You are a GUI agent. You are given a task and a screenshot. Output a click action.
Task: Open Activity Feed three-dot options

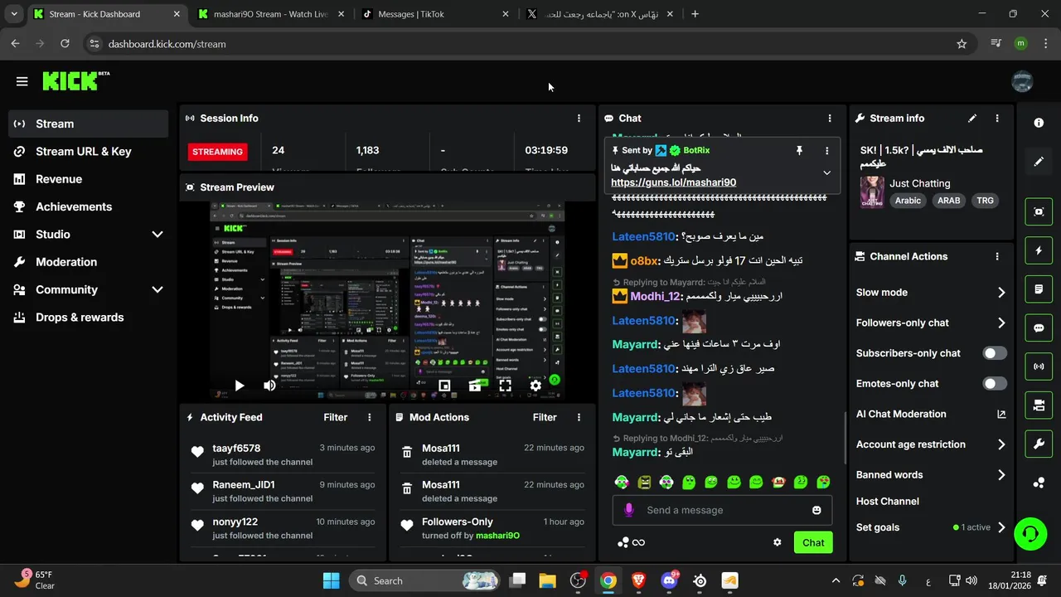370,418
